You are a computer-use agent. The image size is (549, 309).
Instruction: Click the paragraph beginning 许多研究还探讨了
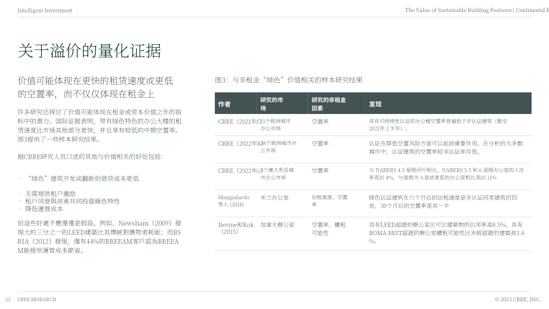tap(100, 126)
